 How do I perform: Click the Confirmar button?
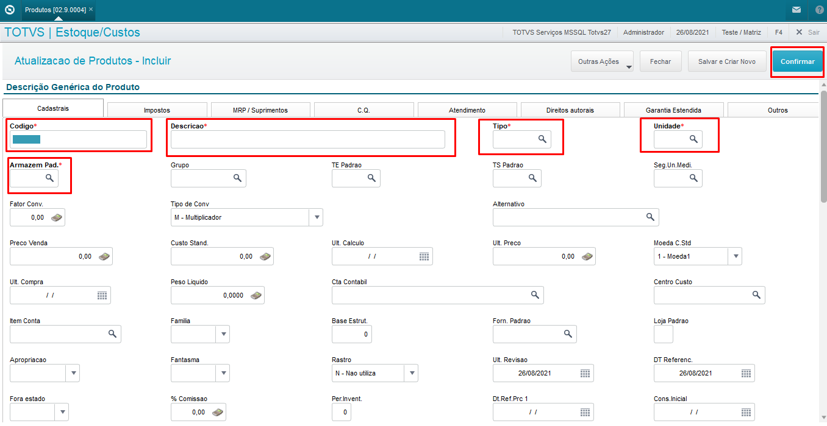click(x=798, y=61)
